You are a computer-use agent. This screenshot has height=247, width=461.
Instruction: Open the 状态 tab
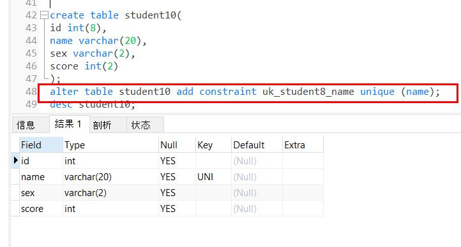(145, 125)
